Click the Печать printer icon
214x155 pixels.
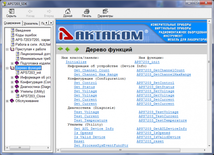86,11
